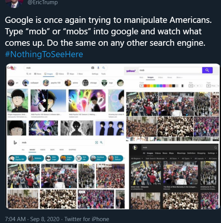221x223 pixels.
Task: Click the Google blue magnifier search icon
Action: point(104,68)
